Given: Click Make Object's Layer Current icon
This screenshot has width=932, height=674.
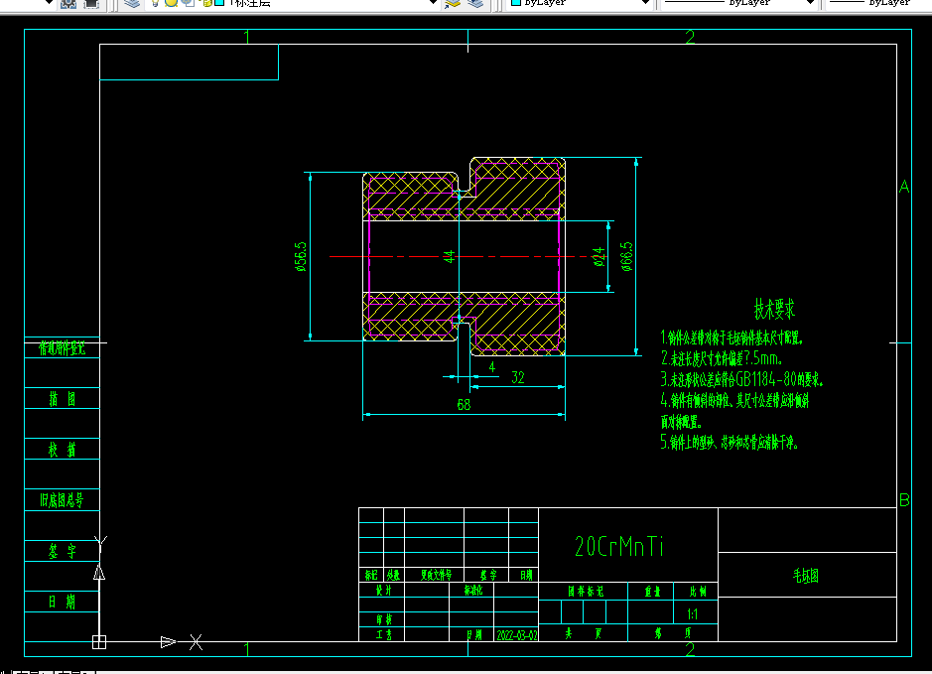Looking at the screenshot, I should click(453, 3).
